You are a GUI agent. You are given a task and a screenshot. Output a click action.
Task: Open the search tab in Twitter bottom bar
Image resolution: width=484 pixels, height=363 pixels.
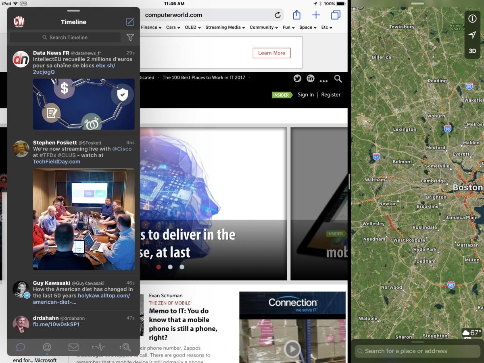click(125, 347)
